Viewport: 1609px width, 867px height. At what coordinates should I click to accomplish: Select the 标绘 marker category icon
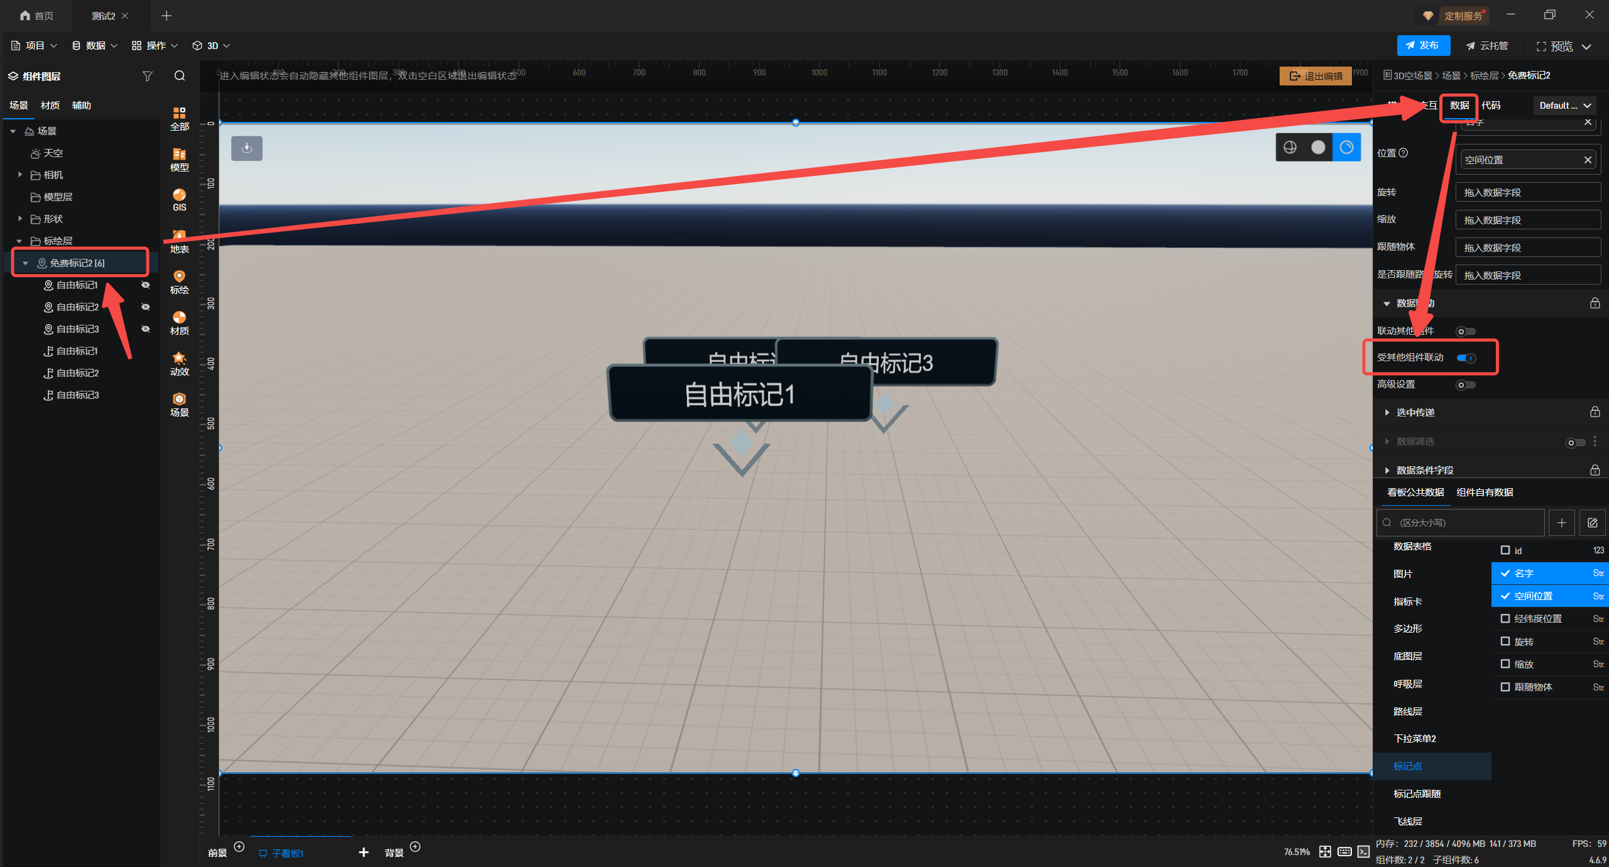point(179,281)
